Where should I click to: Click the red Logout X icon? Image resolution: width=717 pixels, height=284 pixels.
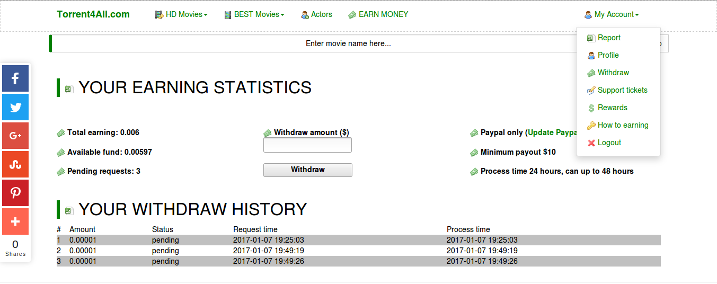coord(591,143)
